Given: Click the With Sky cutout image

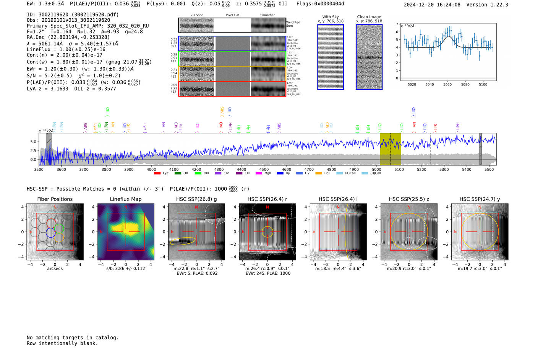Looking at the screenshot, I should tap(331, 57).
